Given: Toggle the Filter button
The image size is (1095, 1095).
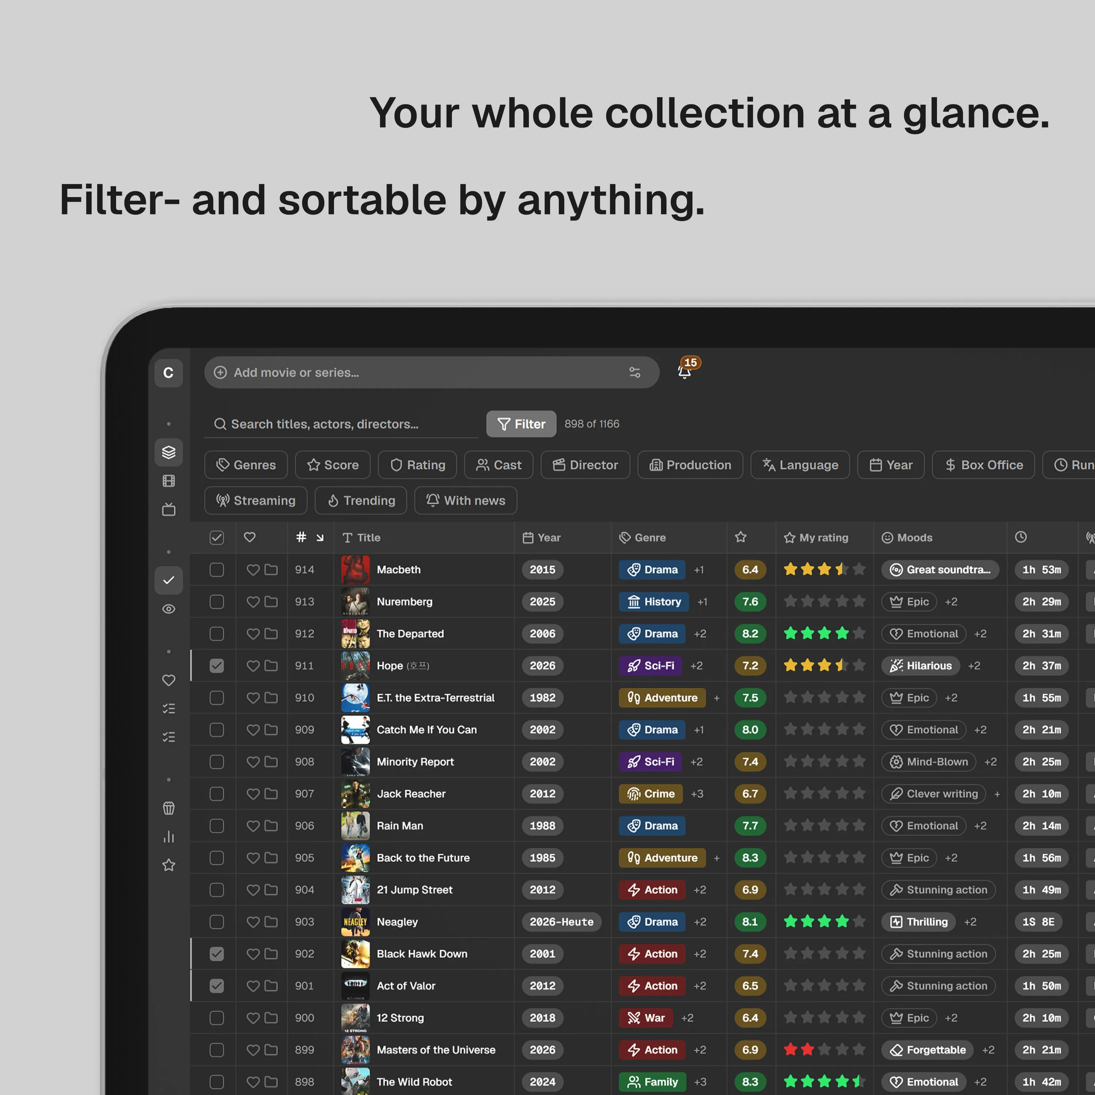Looking at the screenshot, I should pos(522,424).
